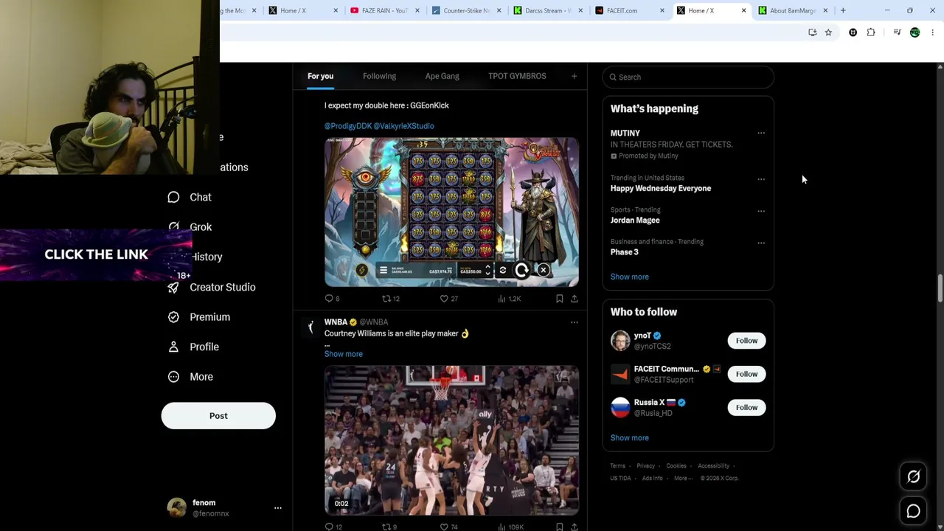944x531 pixels.
Task: Open the Chrome profile avatar
Action: pos(914,32)
